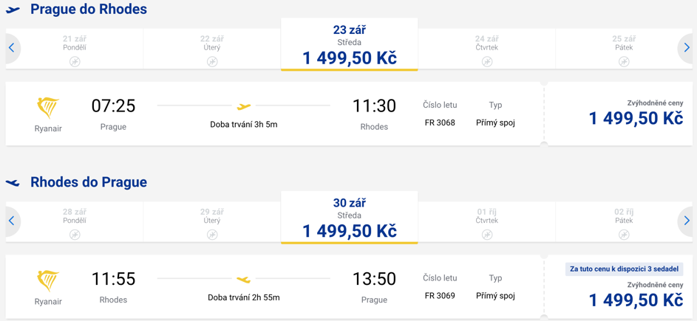This screenshot has height=321, width=697.
Task: Click the Ryanair logo on the Rhodes–Prague flight
Action: point(48,281)
